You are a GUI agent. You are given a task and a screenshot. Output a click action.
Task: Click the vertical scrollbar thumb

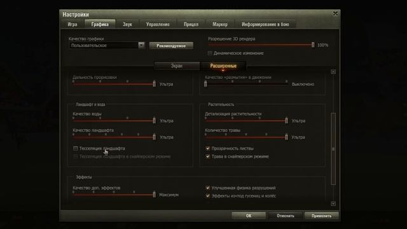pos(333,149)
